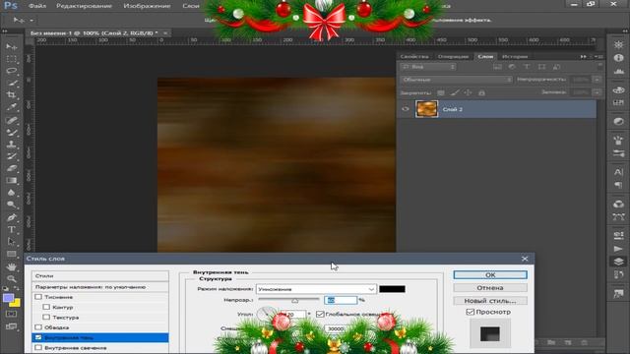Lock image pixels with brush lock icon

(455, 92)
